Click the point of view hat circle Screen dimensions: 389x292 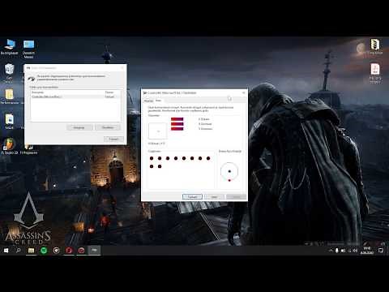229,171
